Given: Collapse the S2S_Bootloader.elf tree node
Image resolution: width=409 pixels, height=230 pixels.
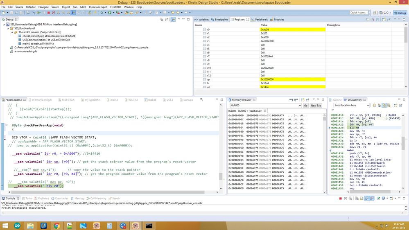Looking at the screenshot, I should (x=8, y=28).
